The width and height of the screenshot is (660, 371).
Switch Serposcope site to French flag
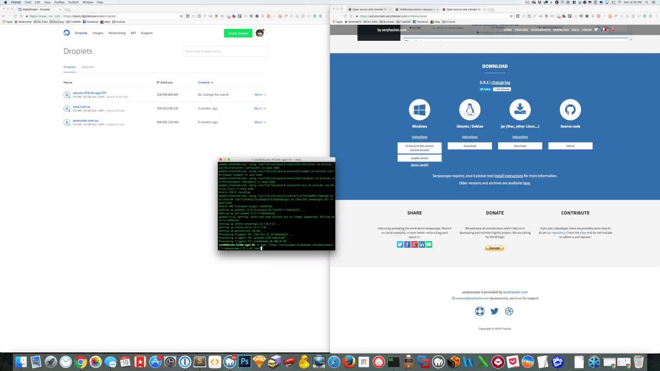click(x=604, y=29)
